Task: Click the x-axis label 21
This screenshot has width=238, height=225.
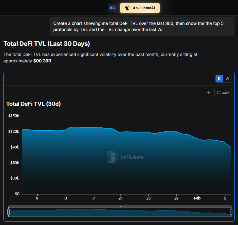Action: [121, 198]
